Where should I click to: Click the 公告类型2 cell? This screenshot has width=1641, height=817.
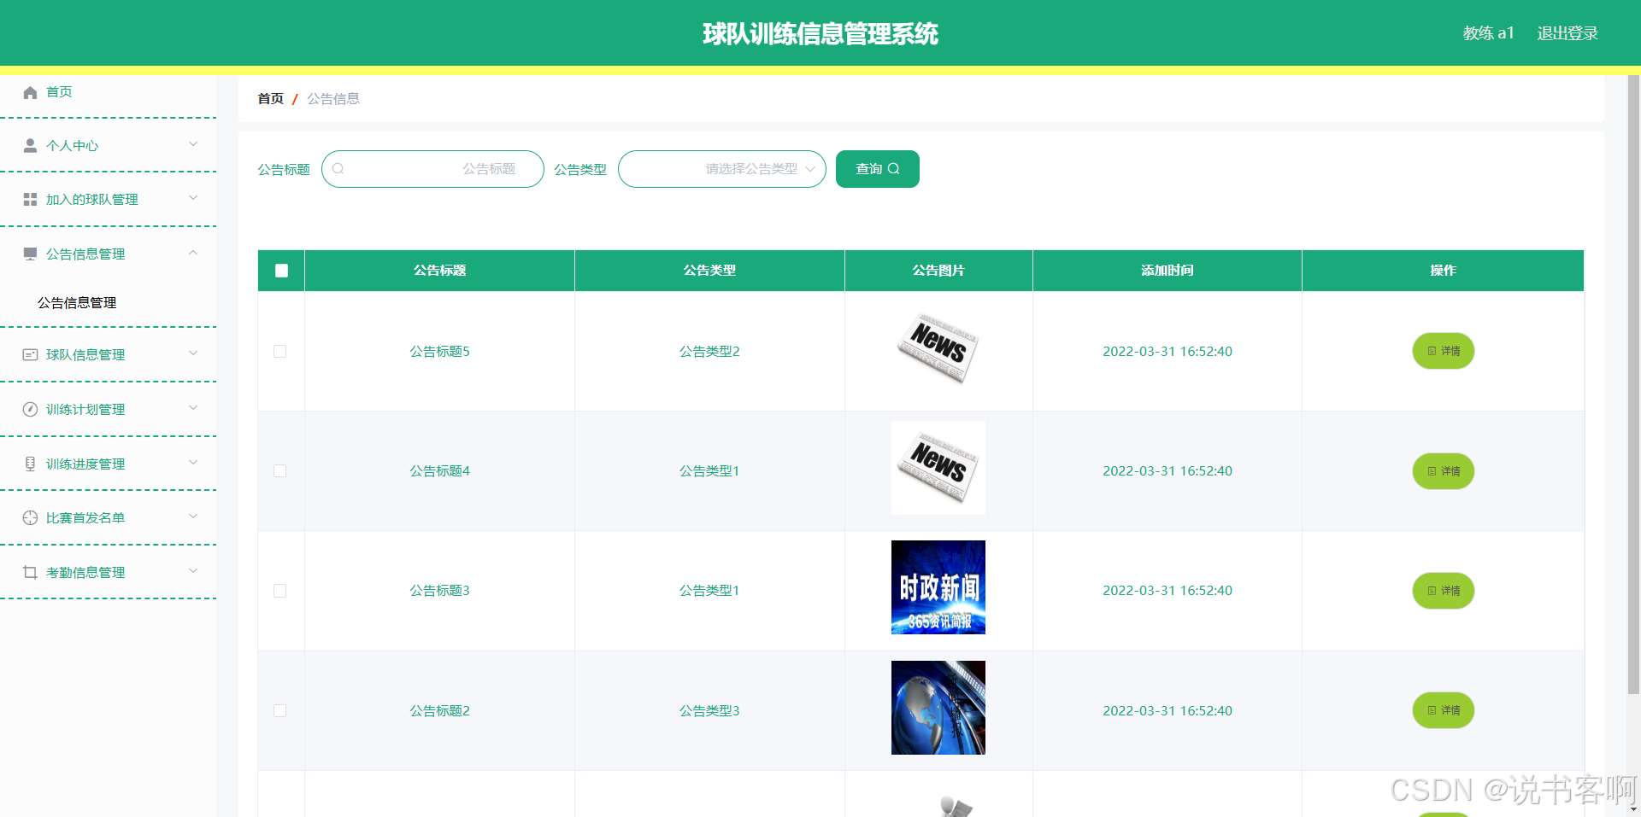709,351
